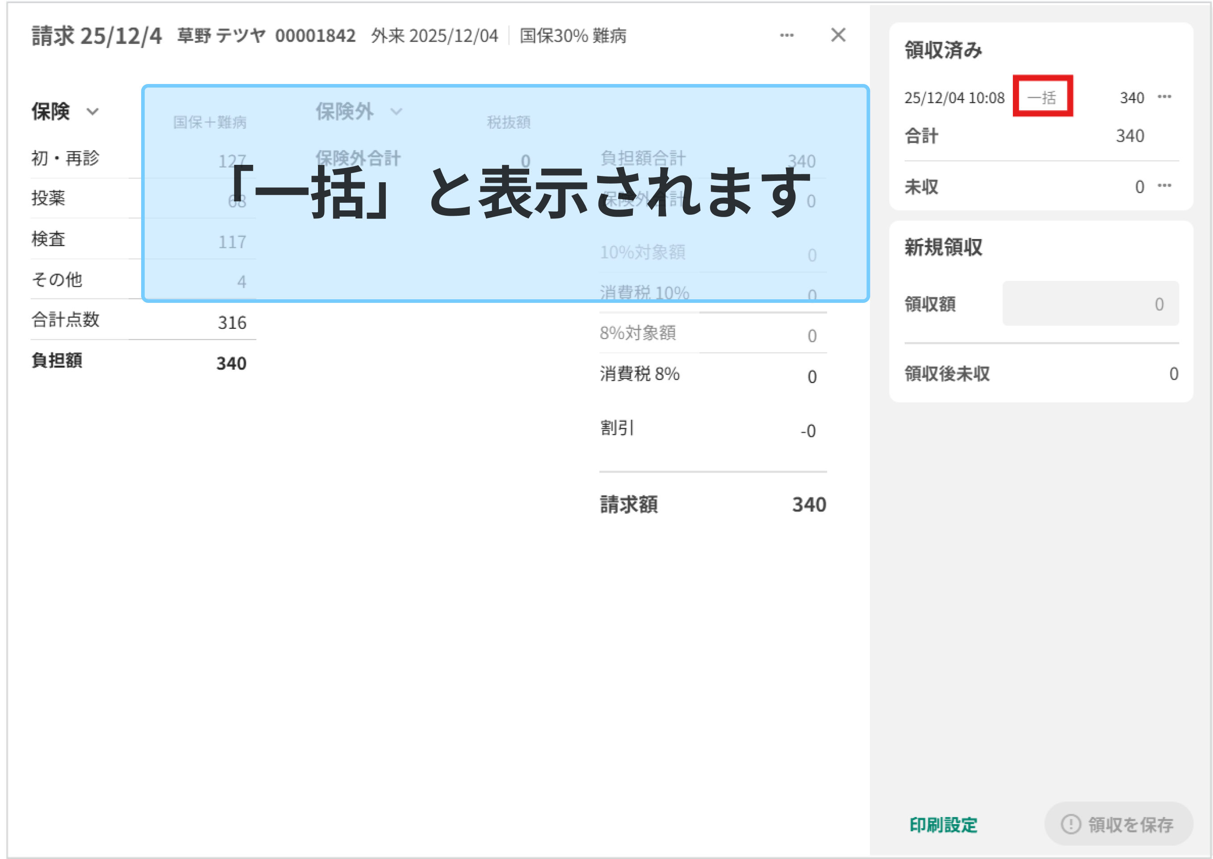The image size is (1213, 859).
Task: Click the 負担額 value 340
Action: coord(231,363)
